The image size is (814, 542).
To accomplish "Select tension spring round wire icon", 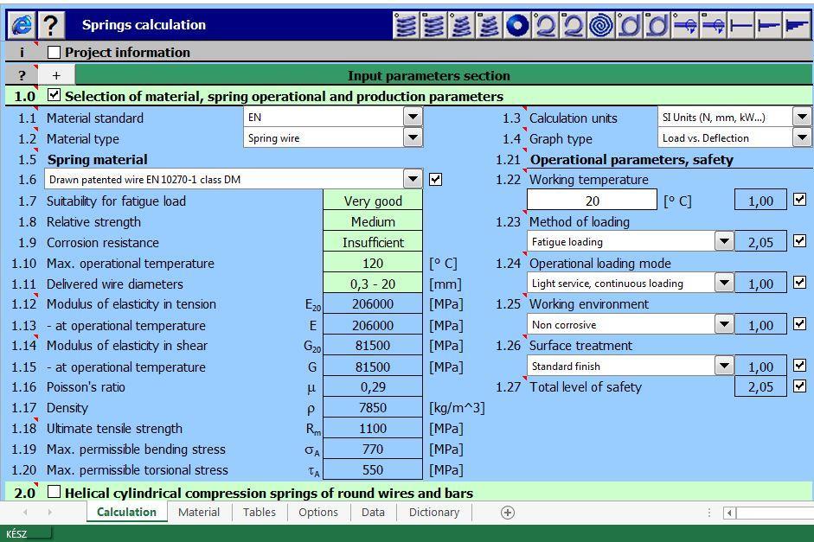I will coord(545,24).
